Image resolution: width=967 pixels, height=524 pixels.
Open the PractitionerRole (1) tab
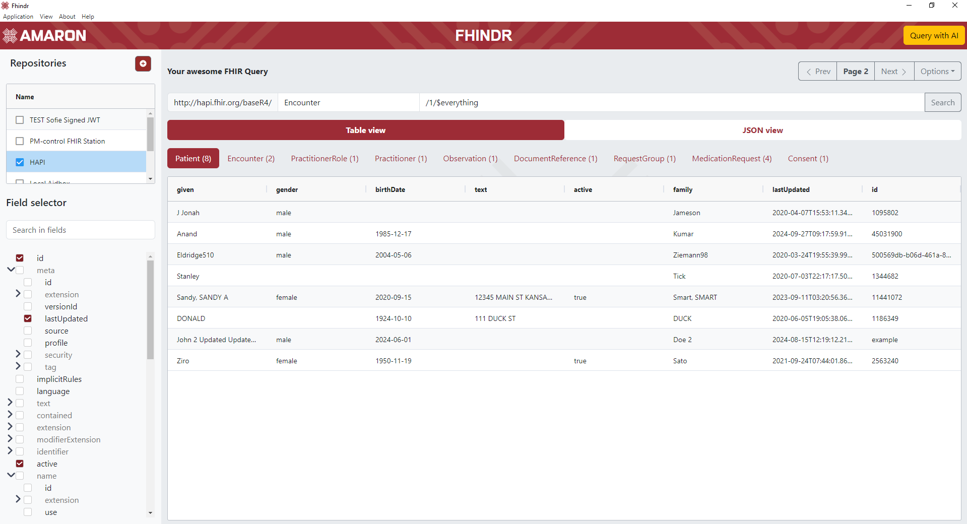pos(325,158)
